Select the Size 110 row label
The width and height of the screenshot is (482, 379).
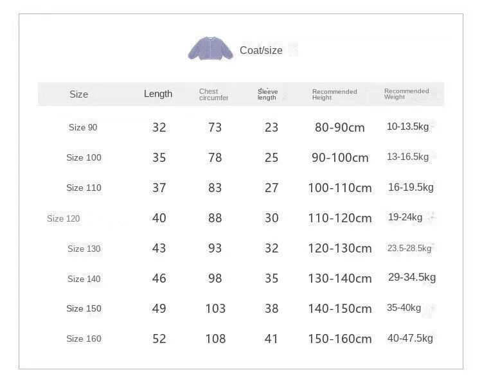click(x=84, y=188)
